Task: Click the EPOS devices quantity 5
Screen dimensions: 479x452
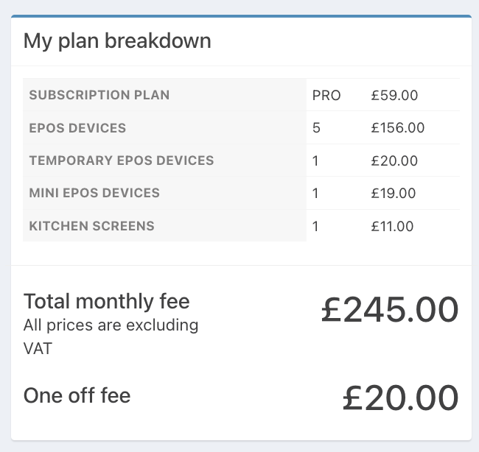Action: pyautogui.click(x=316, y=128)
